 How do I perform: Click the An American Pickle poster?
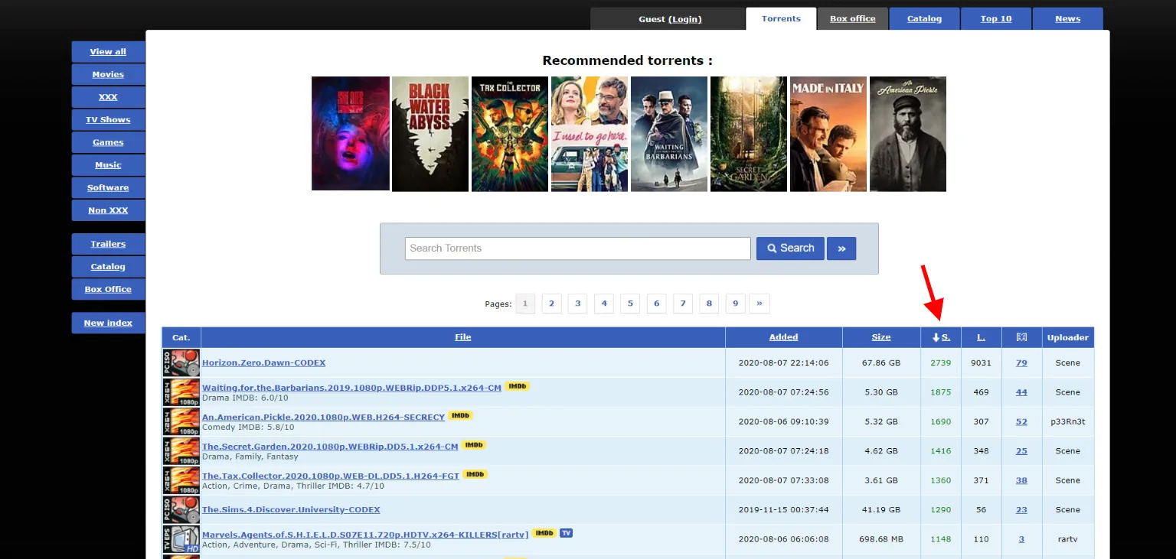pos(908,134)
